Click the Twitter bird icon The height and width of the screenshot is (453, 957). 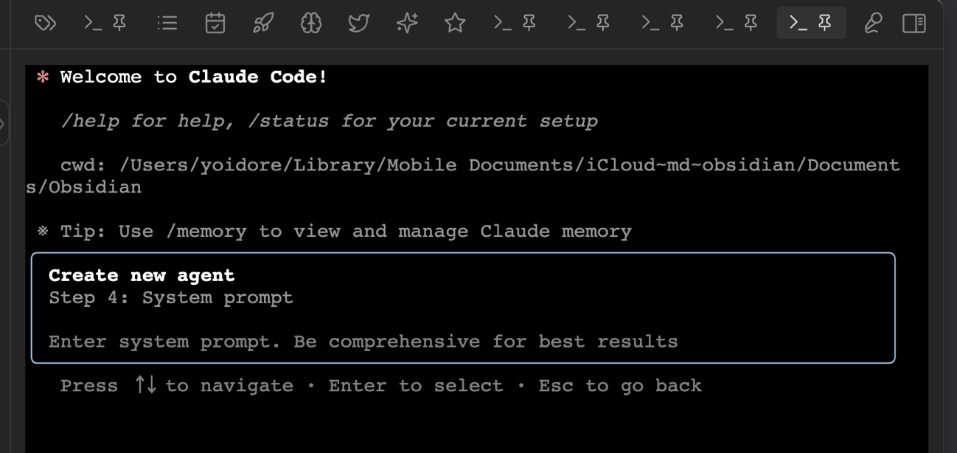click(x=359, y=24)
